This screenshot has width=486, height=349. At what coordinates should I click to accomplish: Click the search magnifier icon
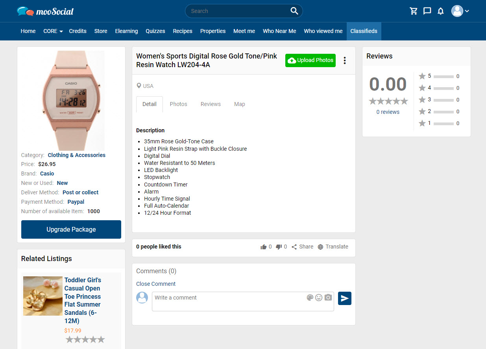[x=294, y=11]
